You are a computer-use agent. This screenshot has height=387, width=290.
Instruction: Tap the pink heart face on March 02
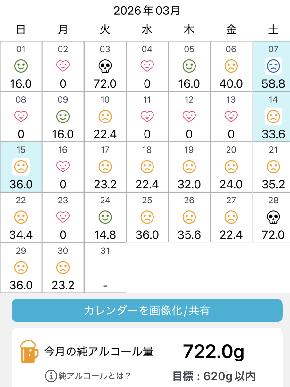(63, 66)
